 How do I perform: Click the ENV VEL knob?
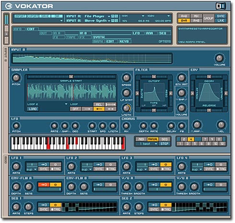tap(221, 125)
